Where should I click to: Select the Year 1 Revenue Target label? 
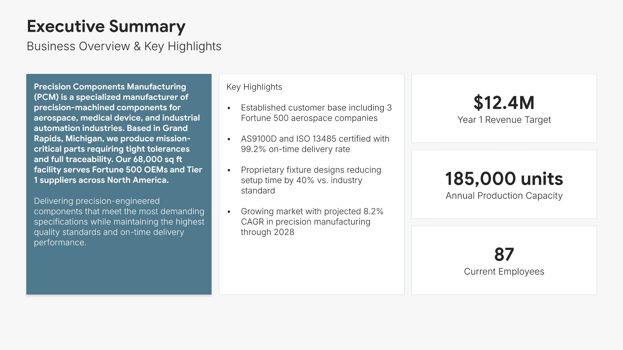pyautogui.click(x=504, y=120)
